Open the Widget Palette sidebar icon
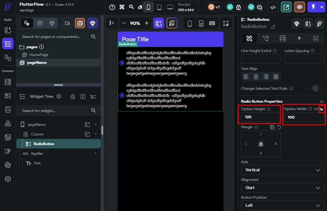 click(8, 30)
